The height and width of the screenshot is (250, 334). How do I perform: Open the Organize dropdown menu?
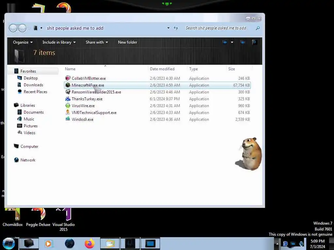[x=23, y=42]
